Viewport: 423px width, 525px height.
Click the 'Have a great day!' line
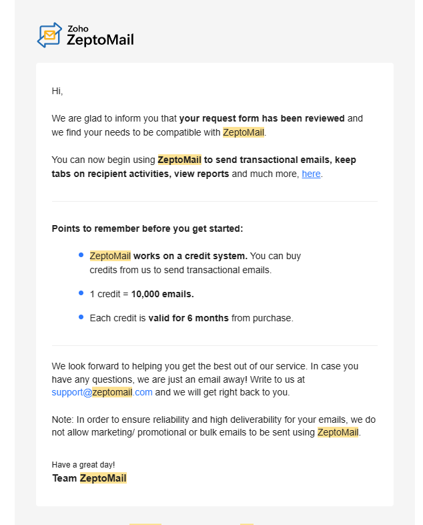(x=83, y=465)
